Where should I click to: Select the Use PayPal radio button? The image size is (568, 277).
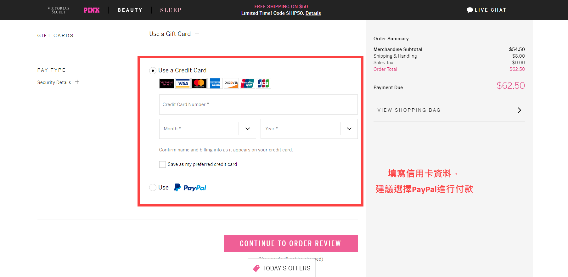tap(153, 188)
